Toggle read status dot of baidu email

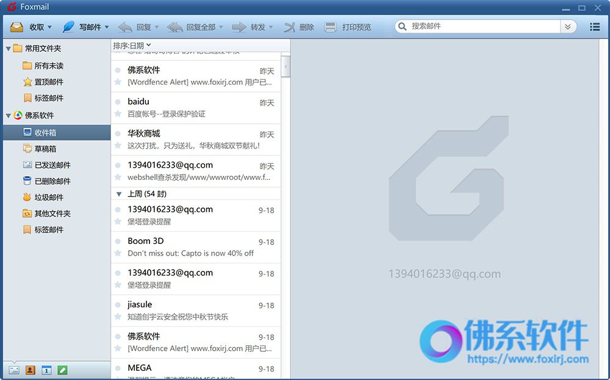[118, 102]
